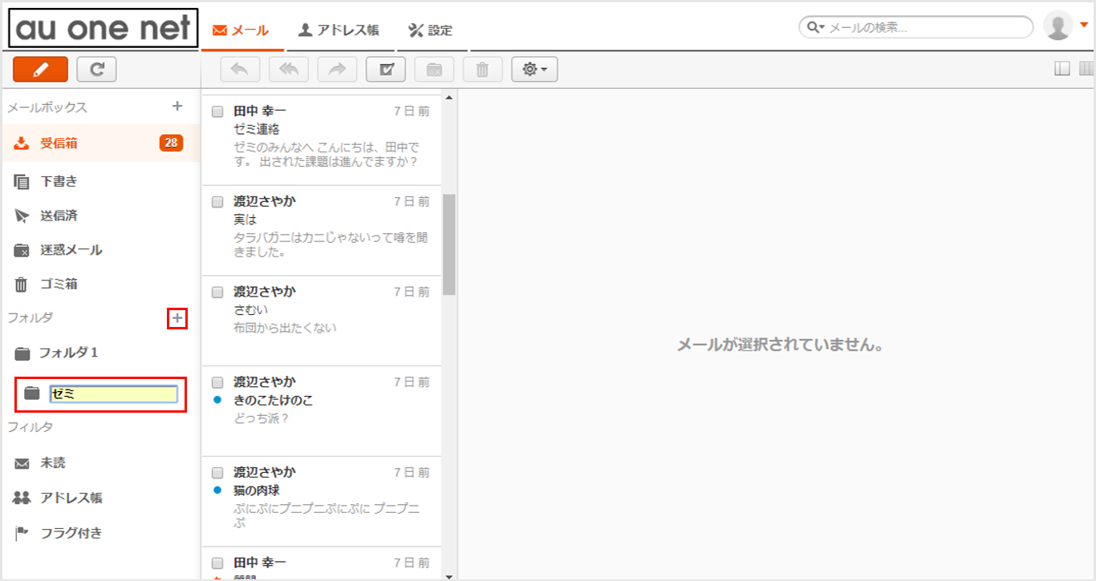Click the folder name field containing ゼミ

[113, 393]
